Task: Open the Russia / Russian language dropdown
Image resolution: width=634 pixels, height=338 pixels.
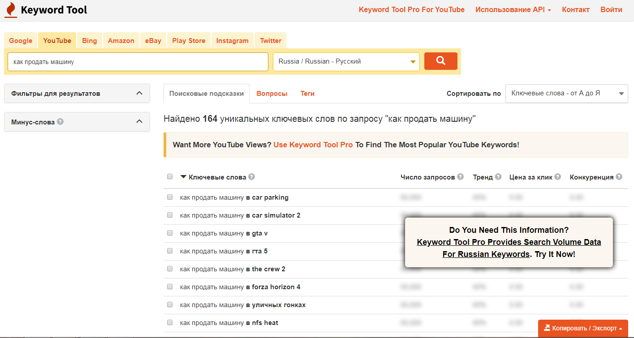Action: click(x=346, y=62)
